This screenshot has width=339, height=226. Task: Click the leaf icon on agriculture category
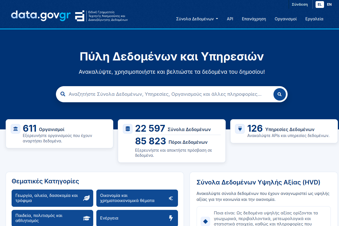pyautogui.click(x=86, y=198)
